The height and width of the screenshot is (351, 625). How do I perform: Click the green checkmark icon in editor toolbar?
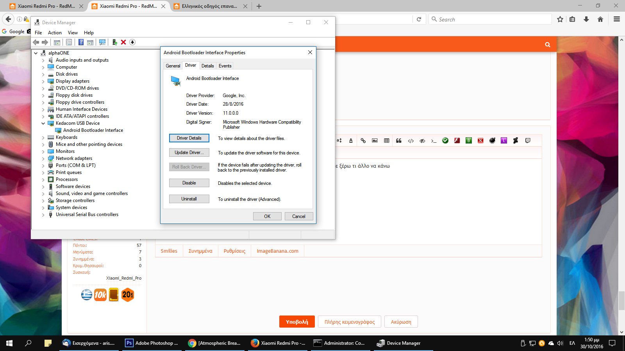click(x=445, y=141)
